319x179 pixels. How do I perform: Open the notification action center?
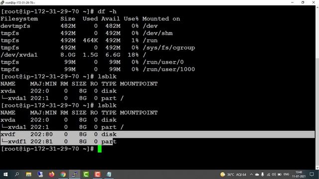point(312,175)
